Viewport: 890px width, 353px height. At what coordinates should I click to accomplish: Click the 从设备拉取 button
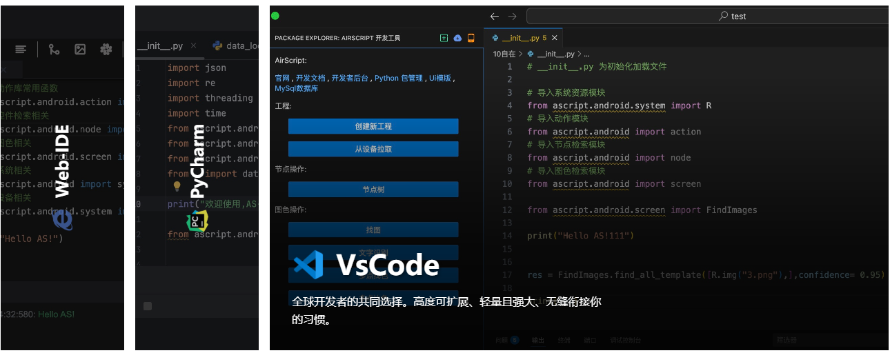point(373,149)
